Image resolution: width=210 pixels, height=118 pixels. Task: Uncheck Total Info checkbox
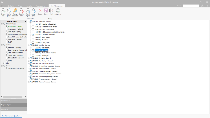pos(33,40)
